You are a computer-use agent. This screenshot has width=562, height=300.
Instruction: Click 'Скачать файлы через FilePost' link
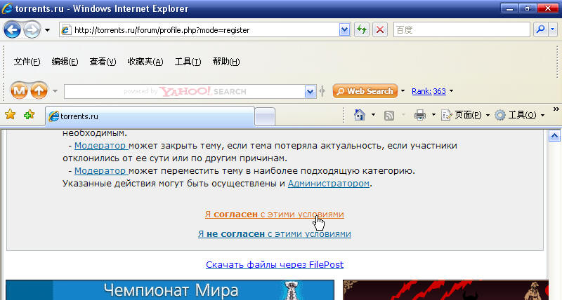275,264
